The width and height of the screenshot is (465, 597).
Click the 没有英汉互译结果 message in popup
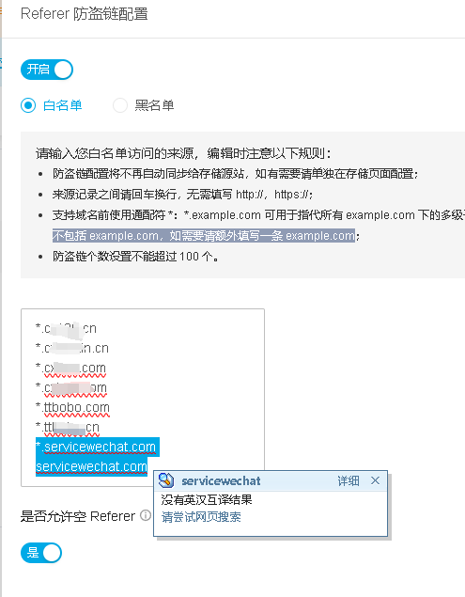click(x=207, y=499)
